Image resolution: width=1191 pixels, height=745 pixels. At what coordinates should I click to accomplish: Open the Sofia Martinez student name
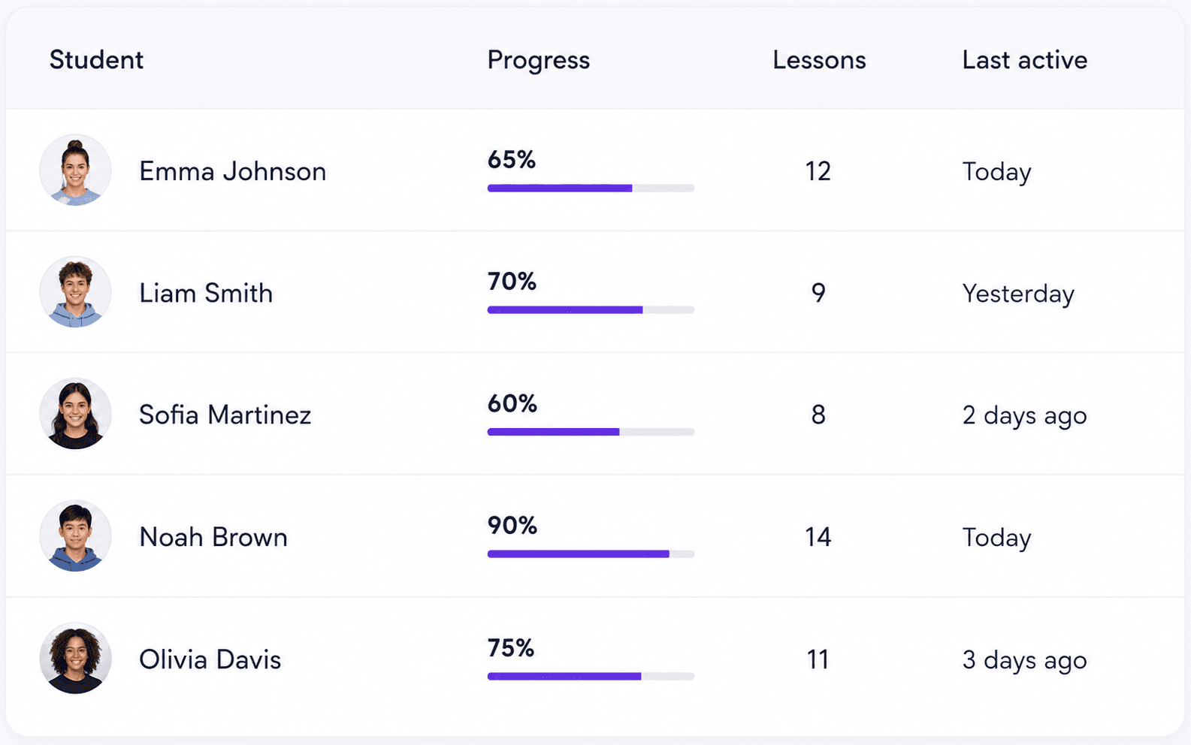click(225, 415)
